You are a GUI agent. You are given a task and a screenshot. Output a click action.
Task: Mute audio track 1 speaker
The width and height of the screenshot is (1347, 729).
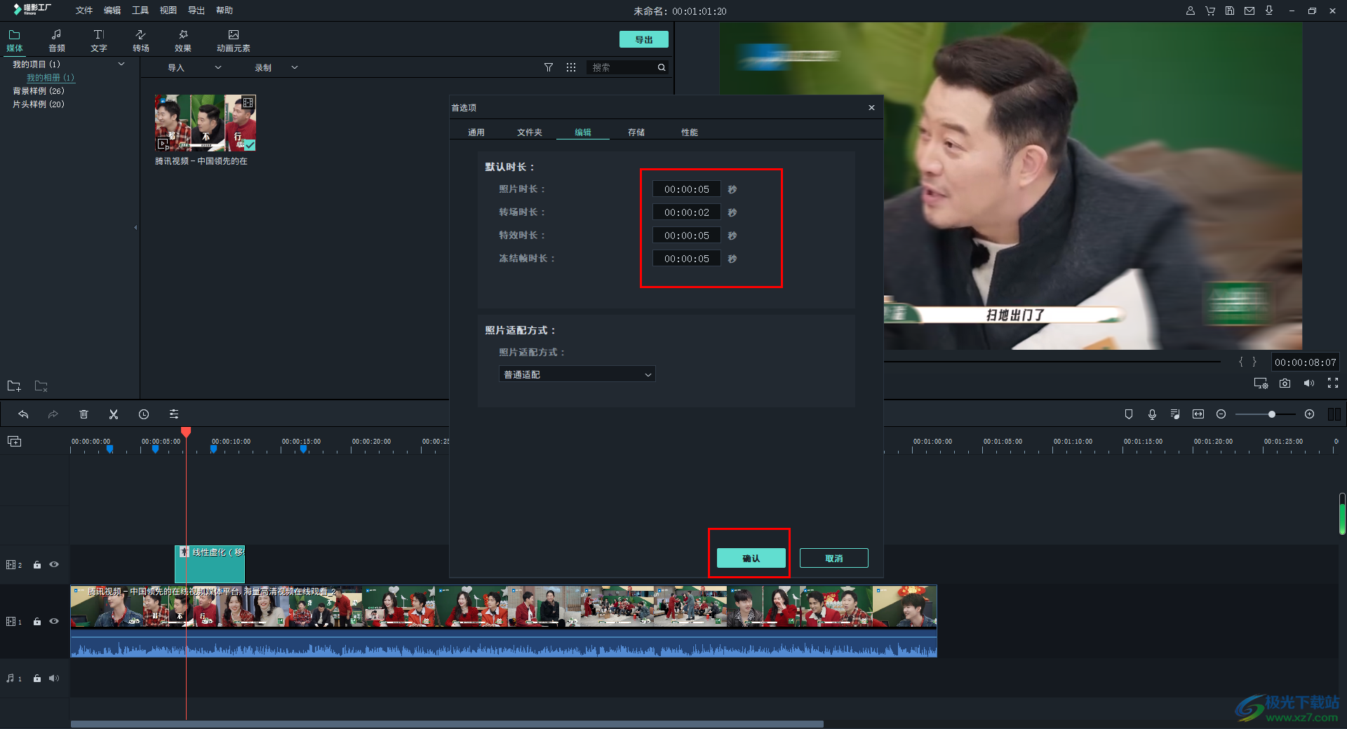[x=54, y=678]
